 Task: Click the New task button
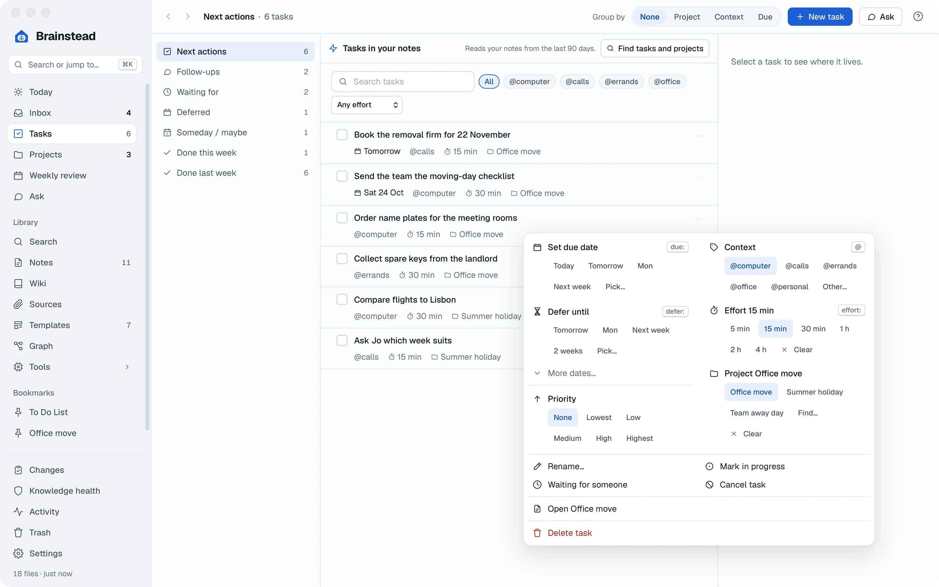tap(819, 17)
